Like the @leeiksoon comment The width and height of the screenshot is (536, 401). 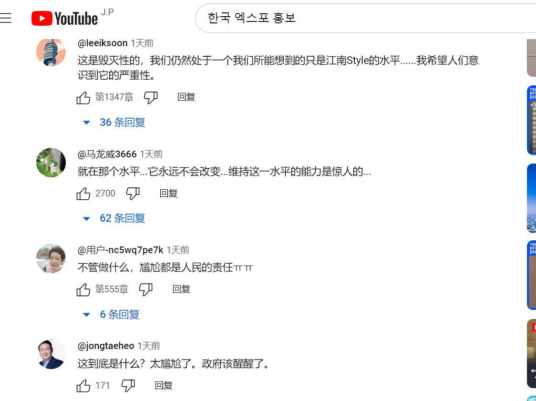click(x=83, y=98)
